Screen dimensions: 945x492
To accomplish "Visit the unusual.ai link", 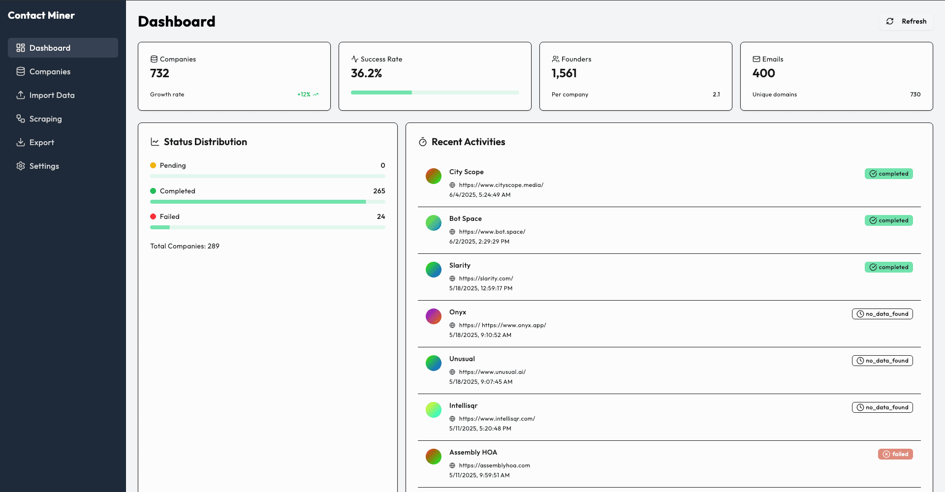I will click(492, 372).
